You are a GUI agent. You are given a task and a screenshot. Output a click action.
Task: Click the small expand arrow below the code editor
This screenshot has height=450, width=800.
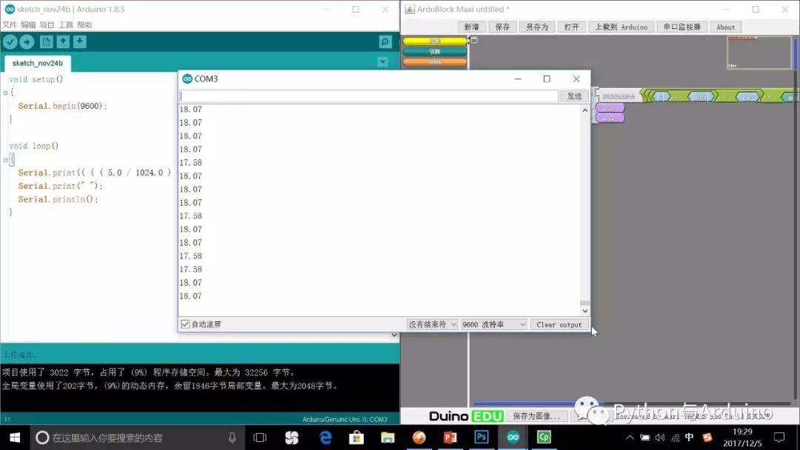394,335
